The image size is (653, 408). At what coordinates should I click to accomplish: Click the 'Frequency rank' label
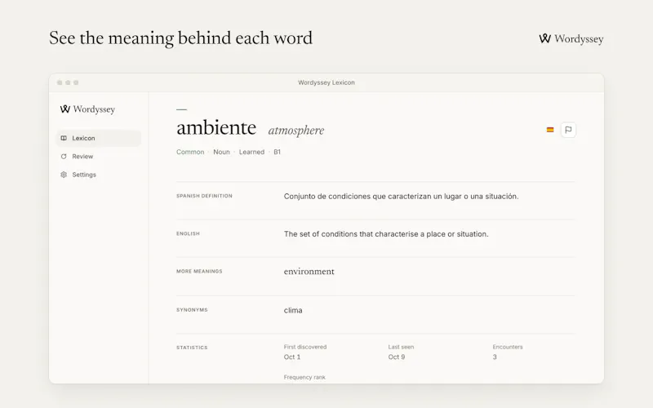(304, 377)
